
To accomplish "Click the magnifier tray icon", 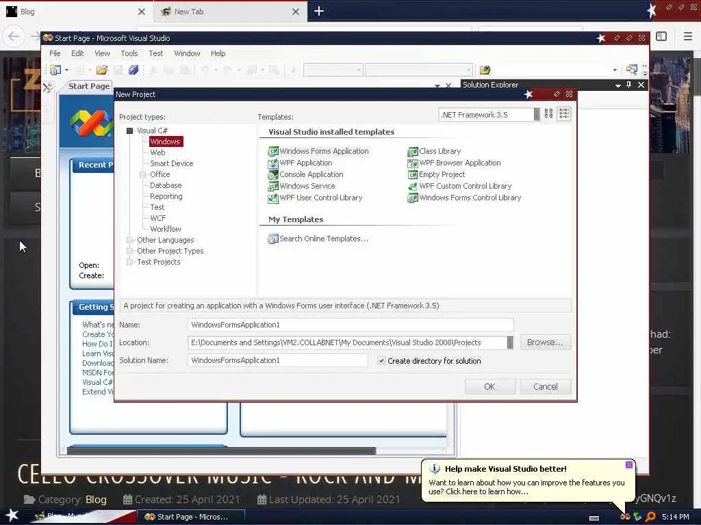I will tap(650, 517).
